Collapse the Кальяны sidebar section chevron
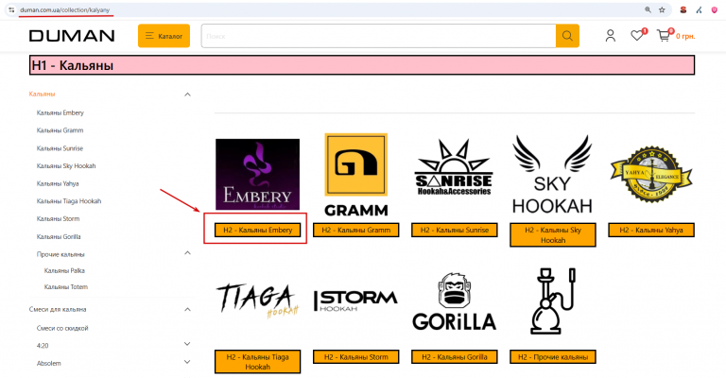 (187, 94)
